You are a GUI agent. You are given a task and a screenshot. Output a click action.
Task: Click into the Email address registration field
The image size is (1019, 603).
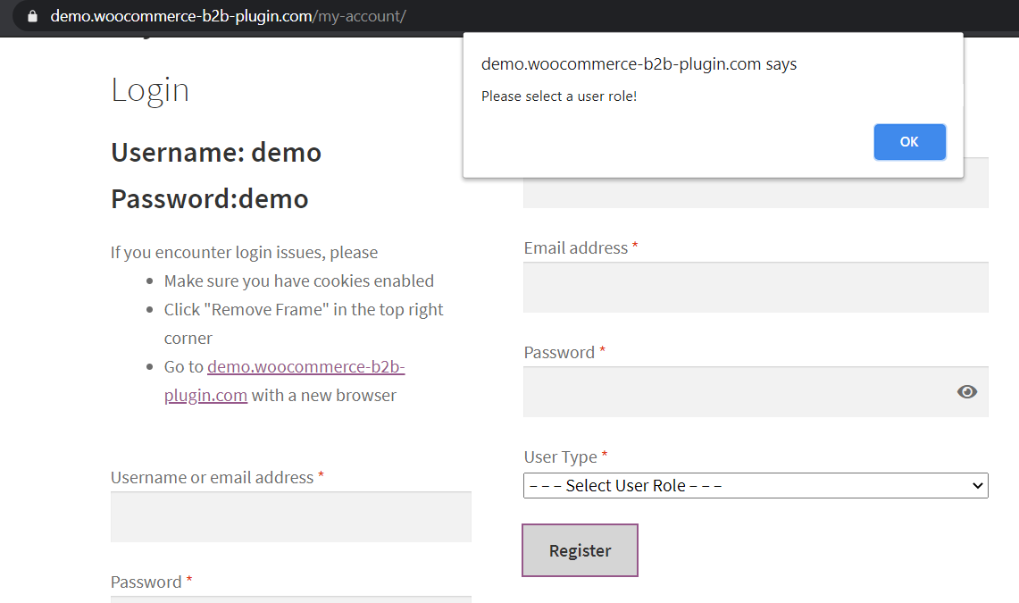point(756,287)
